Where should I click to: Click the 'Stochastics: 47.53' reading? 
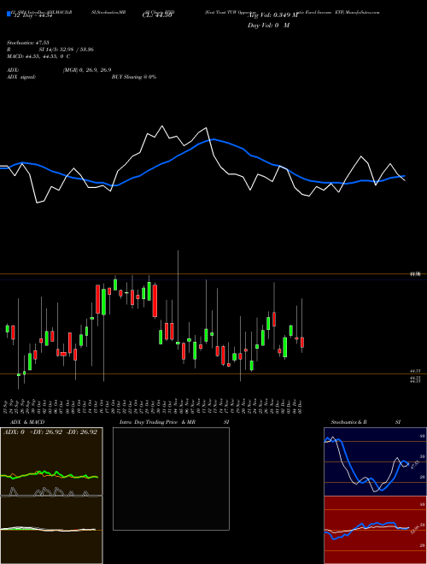click(28, 43)
